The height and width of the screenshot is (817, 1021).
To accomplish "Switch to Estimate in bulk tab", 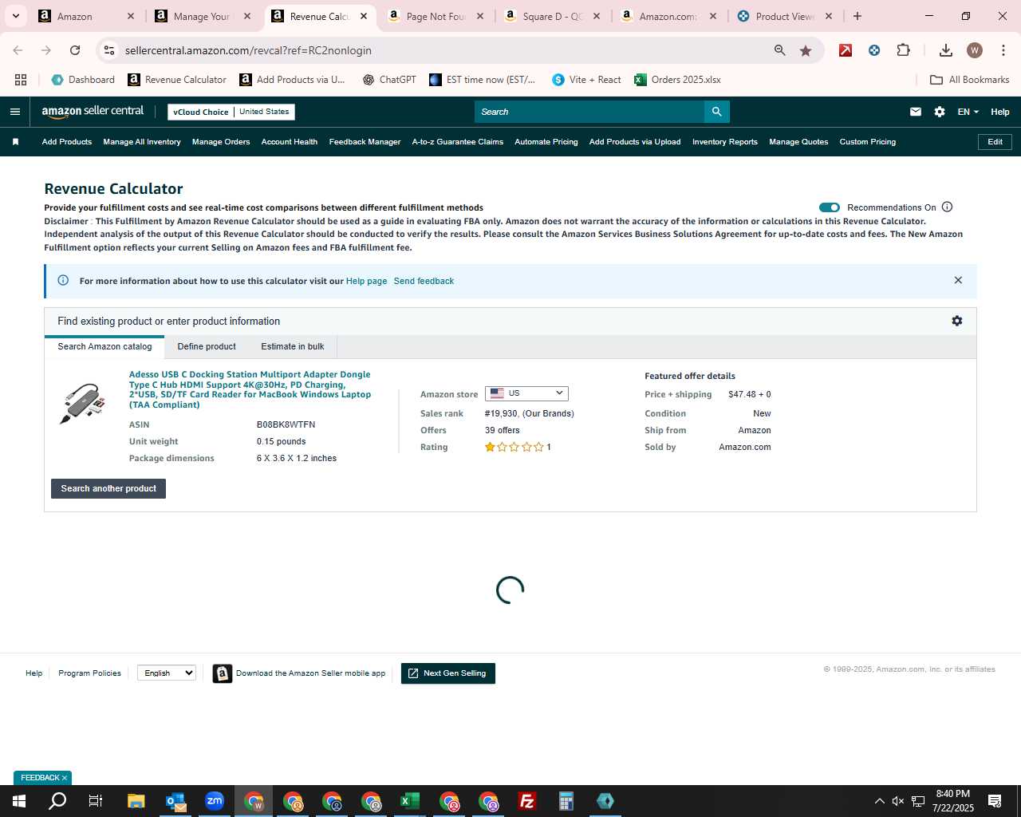I will click(x=293, y=346).
